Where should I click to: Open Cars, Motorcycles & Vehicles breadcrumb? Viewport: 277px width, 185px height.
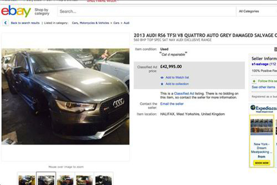(90, 23)
